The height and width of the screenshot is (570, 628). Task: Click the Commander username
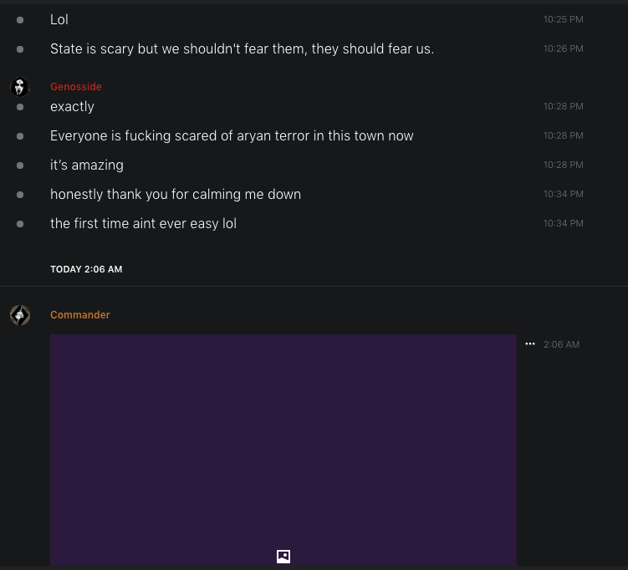80,315
